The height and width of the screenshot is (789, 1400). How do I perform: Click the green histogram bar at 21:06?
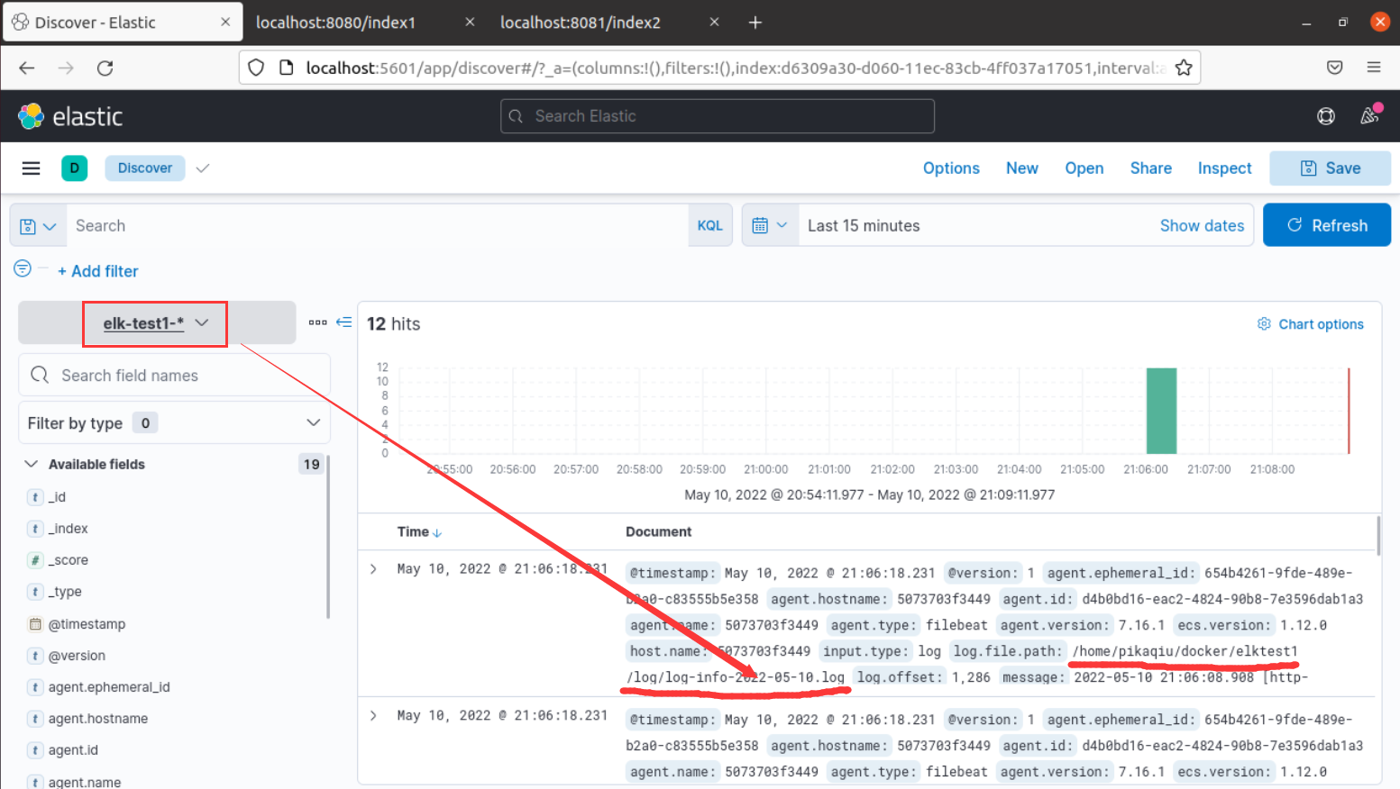(1161, 411)
